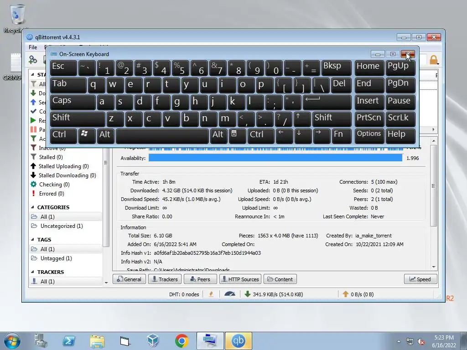Click the Bksp key on On-Screen Keyboard
The width and height of the screenshot is (467, 350).
337,67
